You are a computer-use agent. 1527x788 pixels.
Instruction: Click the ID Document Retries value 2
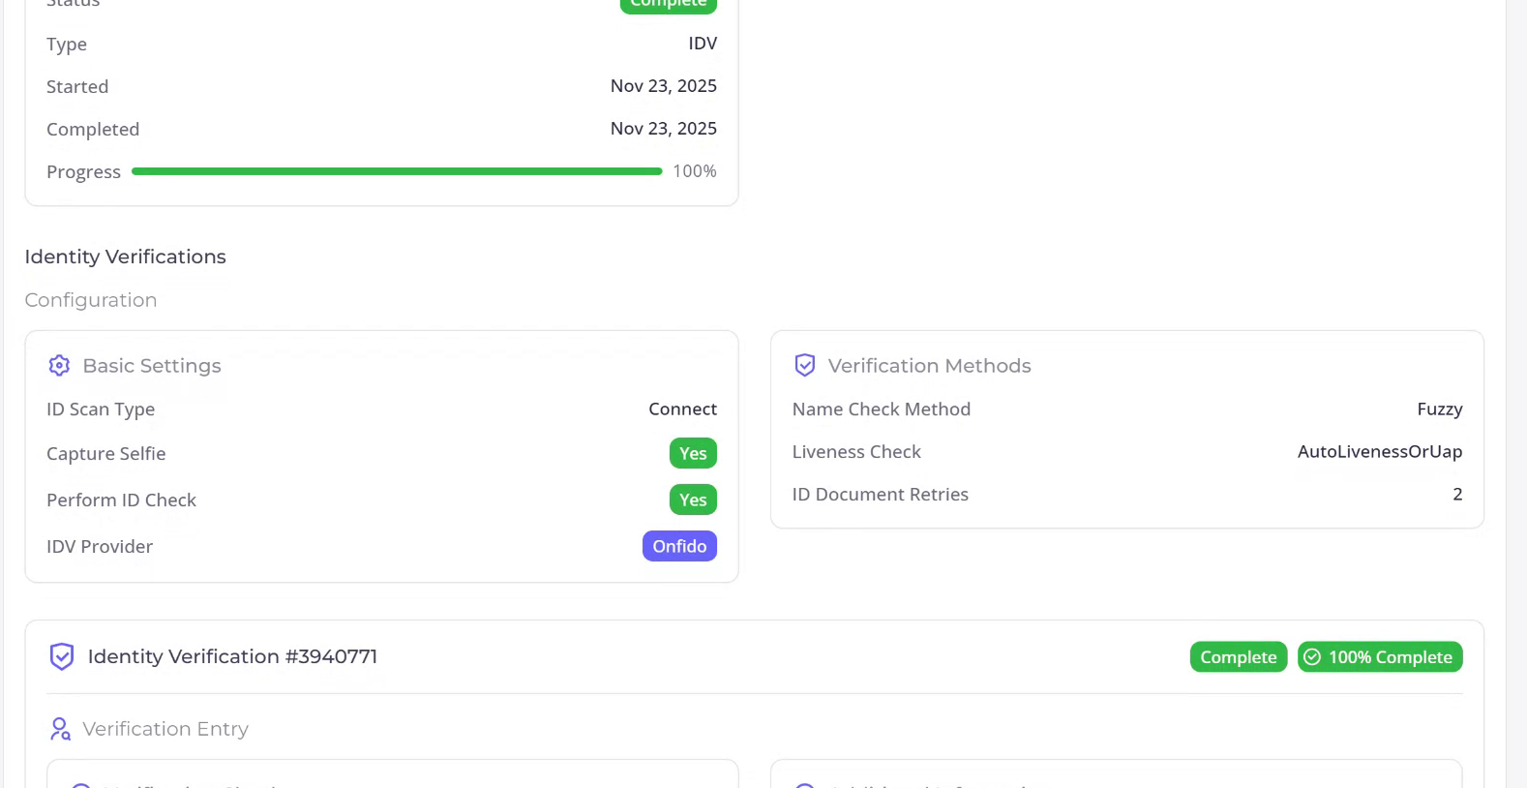click(x=1457, y=495)
